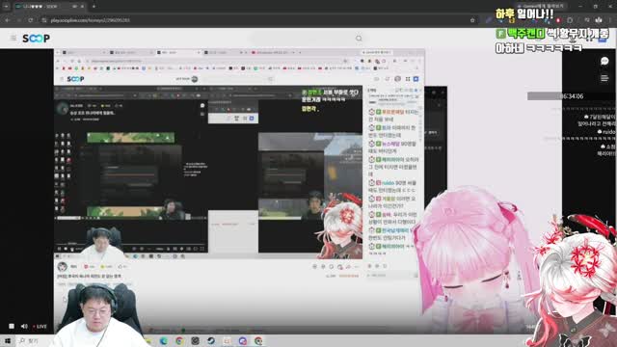617x347 pixels.
Task: Launch Steam from the taskbar
Action: pos(211,340)
